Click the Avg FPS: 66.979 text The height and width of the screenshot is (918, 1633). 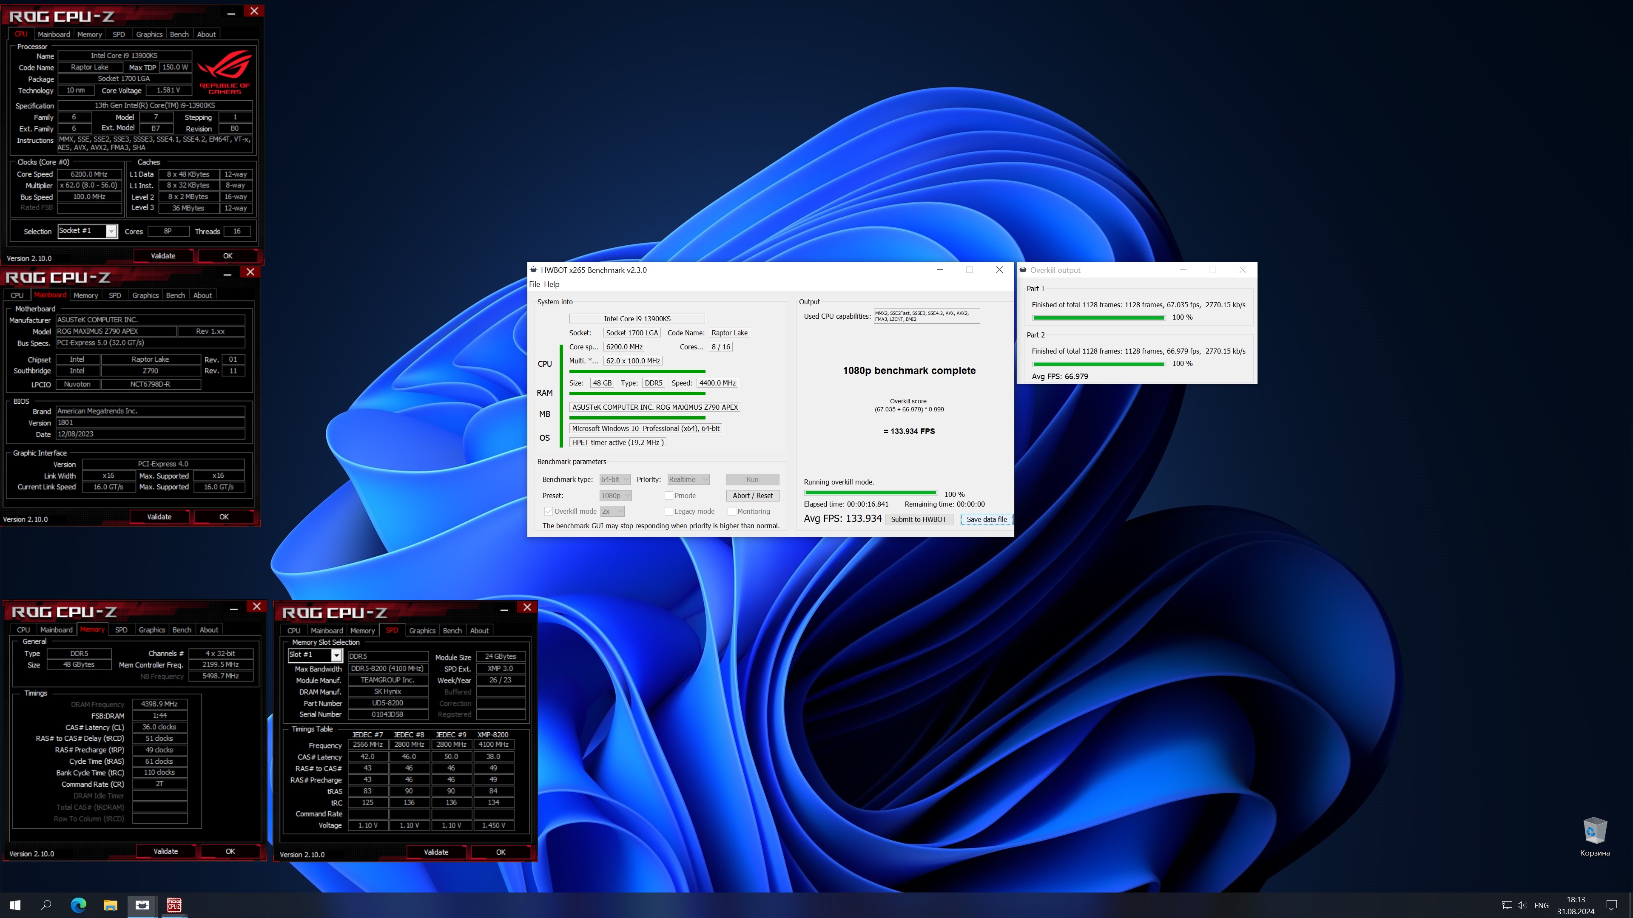click(x=1060, y=376)
